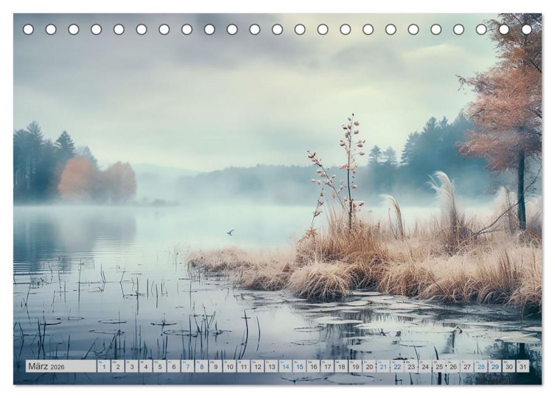Select day 7 highlighted in blue

tap(188, 366)
